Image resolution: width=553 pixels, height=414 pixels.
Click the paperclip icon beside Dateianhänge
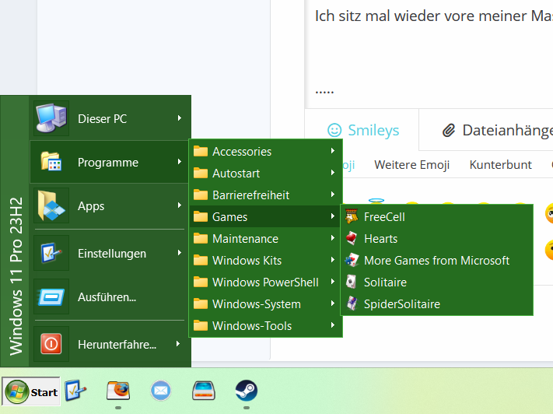[x=449, y=130]
